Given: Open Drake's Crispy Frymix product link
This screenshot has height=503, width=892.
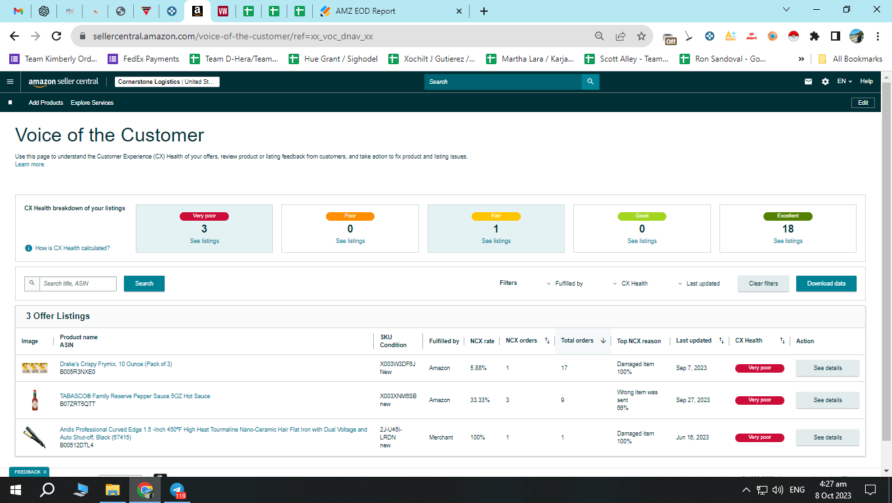Looking at the screenshot, I should [x=116, y=364].
